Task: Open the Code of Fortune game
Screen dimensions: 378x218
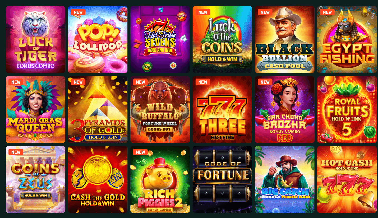Action: (222, 179)
